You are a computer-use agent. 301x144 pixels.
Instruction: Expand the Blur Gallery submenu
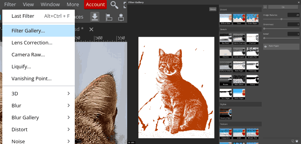(x=39, y=117)
